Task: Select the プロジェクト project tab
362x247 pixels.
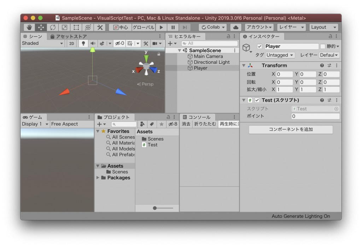Action: coord(114,117)
